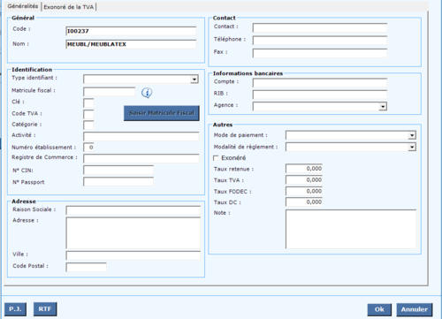
Task: Focus the Activité input field
Action: 141,136
